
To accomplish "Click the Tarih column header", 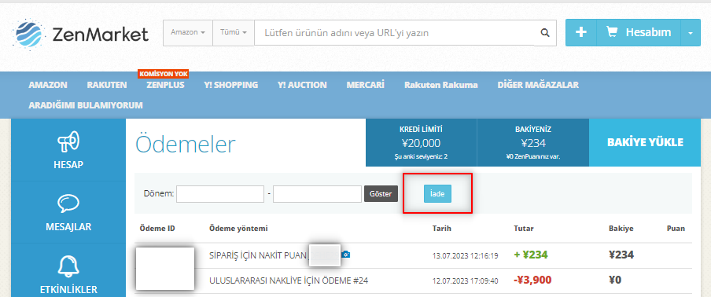I will click(442, 229).
